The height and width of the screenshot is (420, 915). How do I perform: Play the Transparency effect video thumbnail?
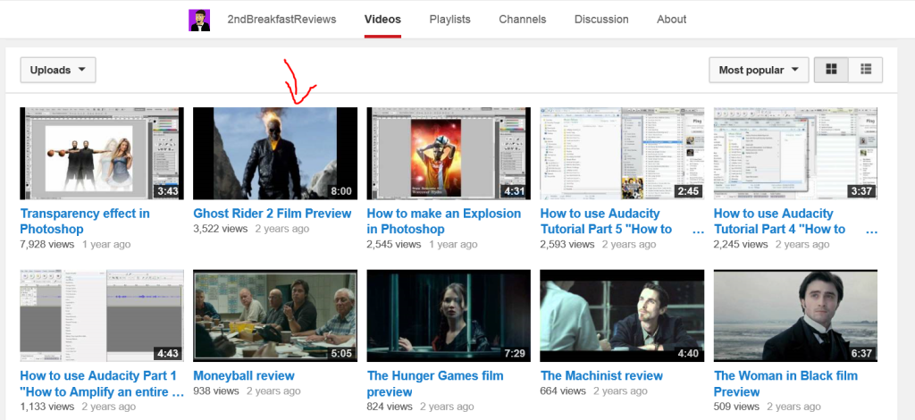tap(102, 154)
